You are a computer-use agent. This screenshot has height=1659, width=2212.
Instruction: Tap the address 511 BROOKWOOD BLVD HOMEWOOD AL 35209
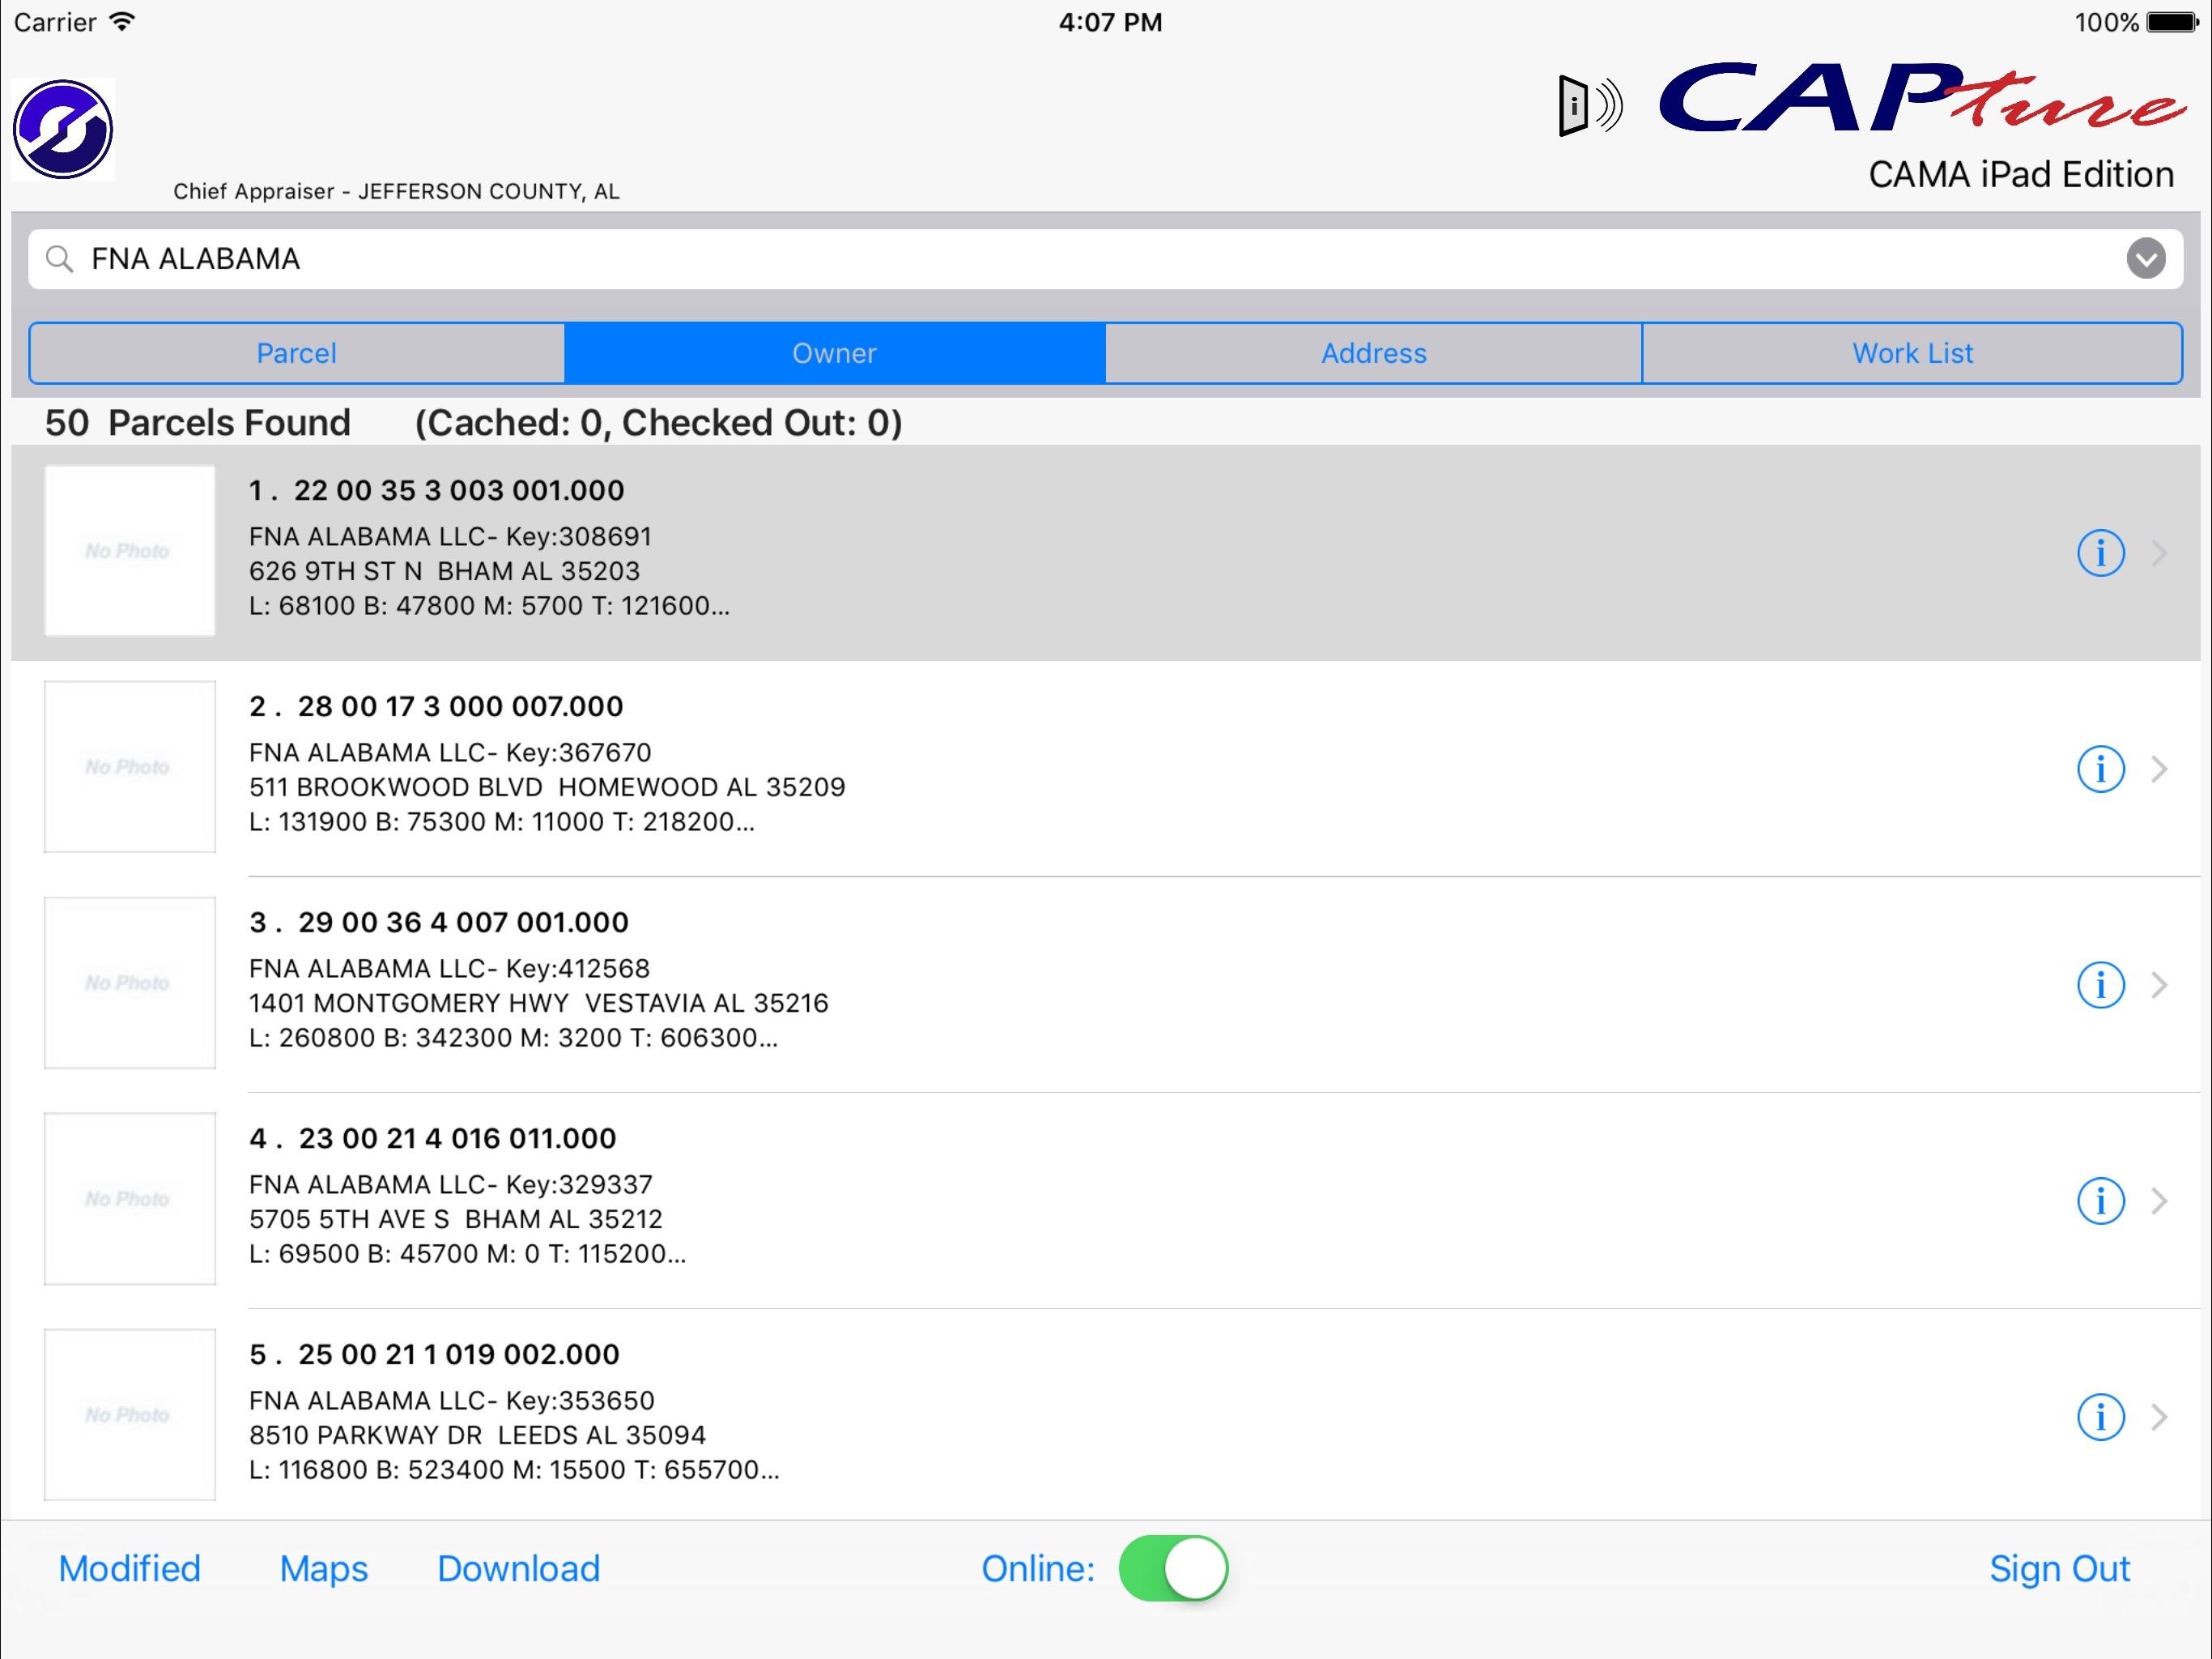click(547, 787)
